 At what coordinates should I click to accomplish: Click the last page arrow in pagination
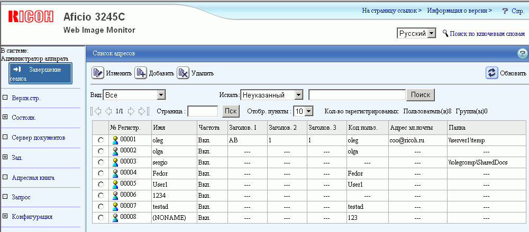143,111
